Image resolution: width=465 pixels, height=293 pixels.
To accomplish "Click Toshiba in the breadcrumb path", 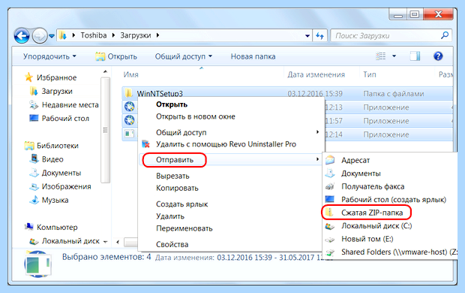I will coord(94,35).
